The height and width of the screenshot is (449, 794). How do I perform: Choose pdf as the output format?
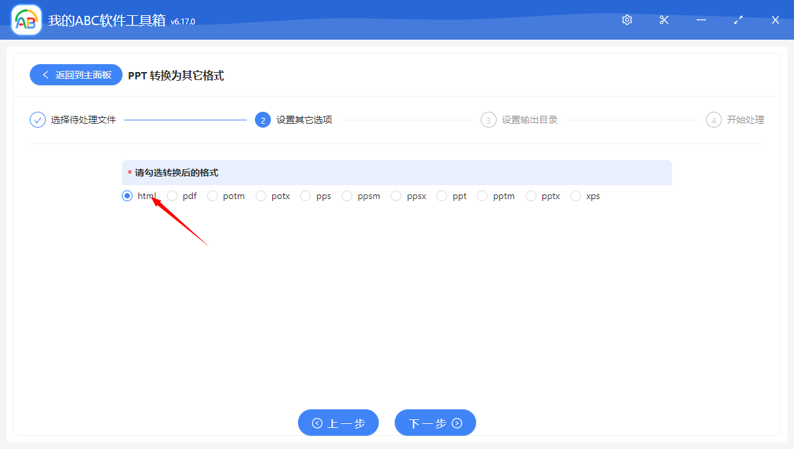172,196
